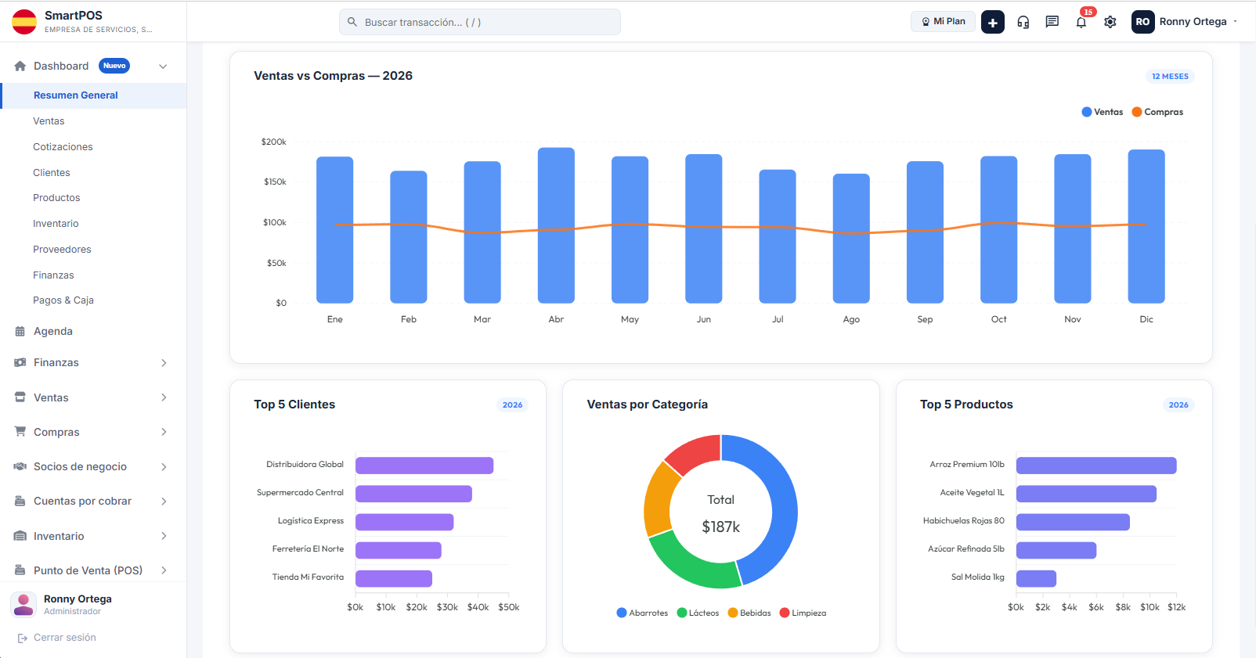1256x658 pixels.
Task: Expand the Finanzas section chevron
Action: [164, 363]
